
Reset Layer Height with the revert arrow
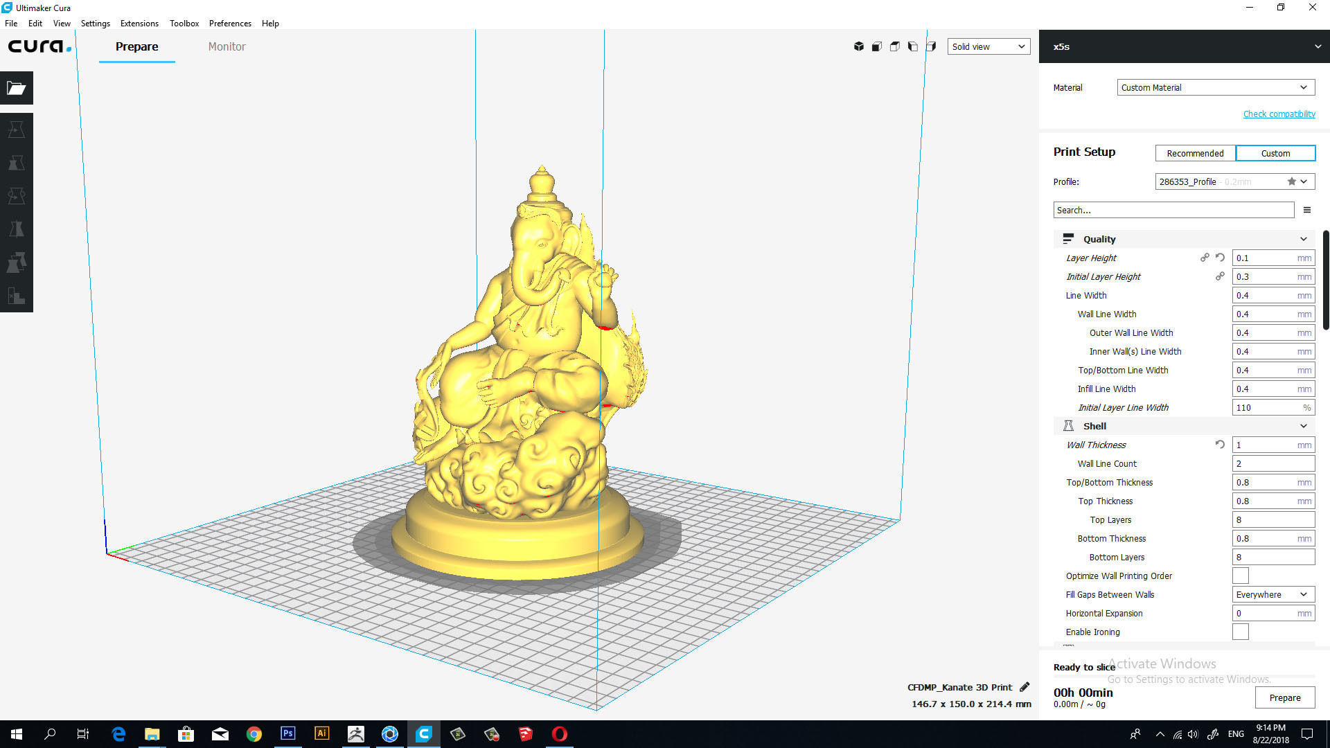pyautogui.click(x=1220, y=258)
